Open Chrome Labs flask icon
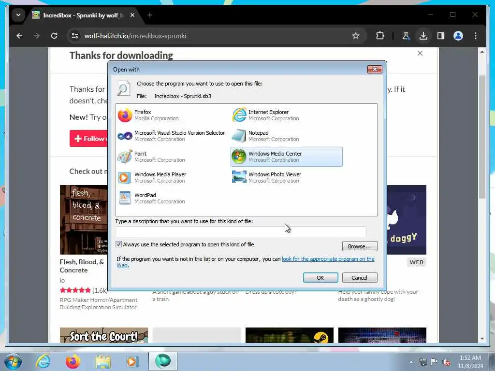The image size is (495, 371). point(406,36)
